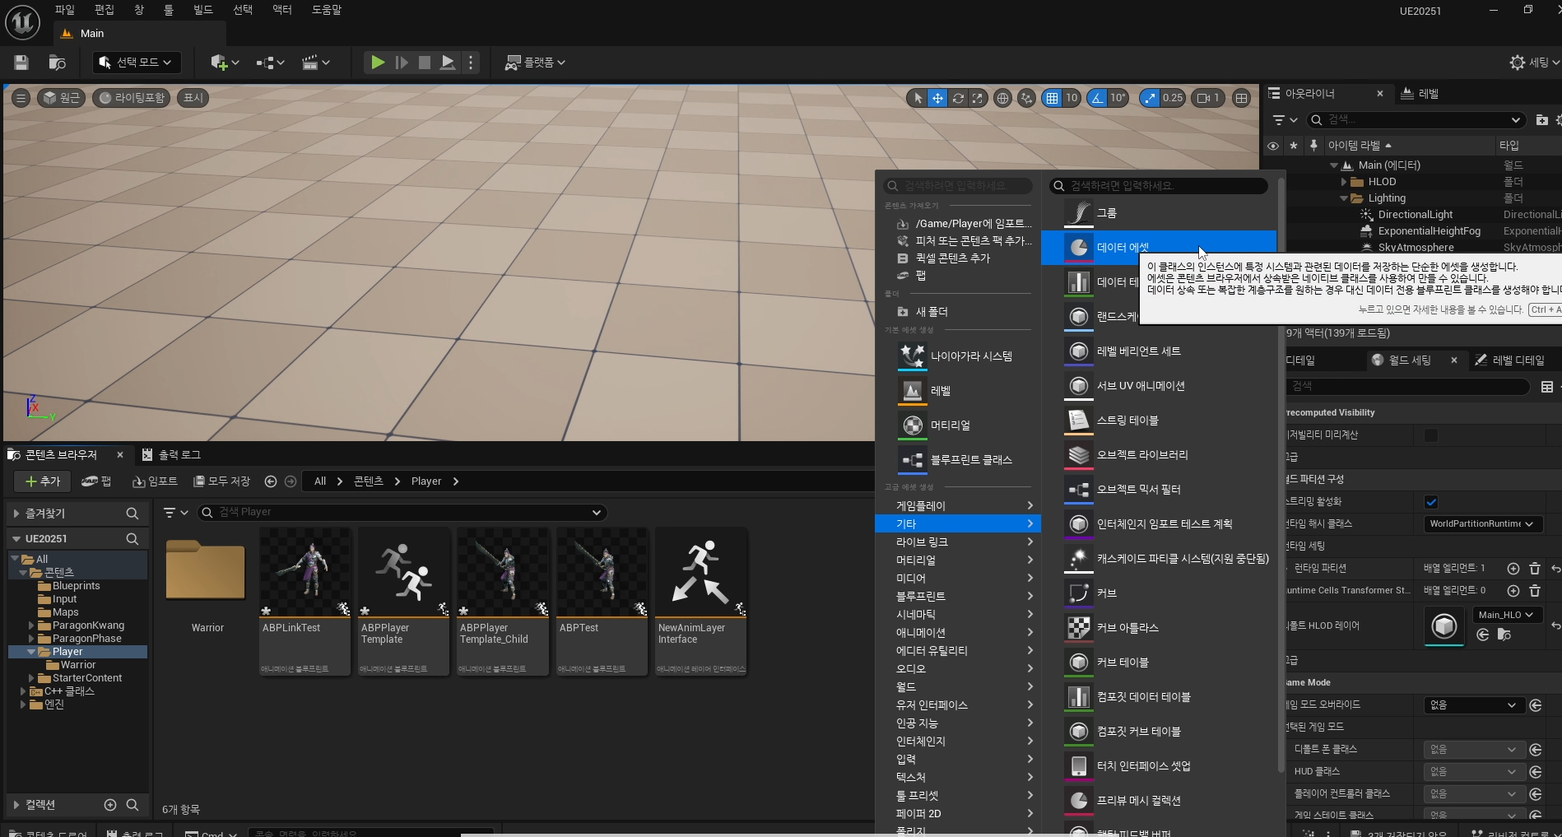1562x837 pixels.
Task: Activate the translate move tool in viewport
Action: point(937,98)
